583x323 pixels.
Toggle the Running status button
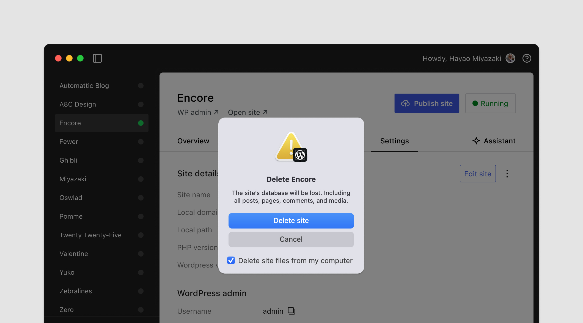490,103
